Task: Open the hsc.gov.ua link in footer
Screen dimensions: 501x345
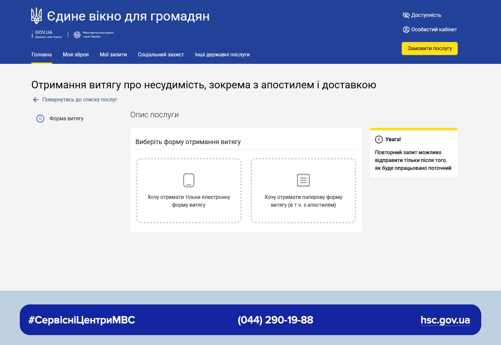Action: [445, 320]
